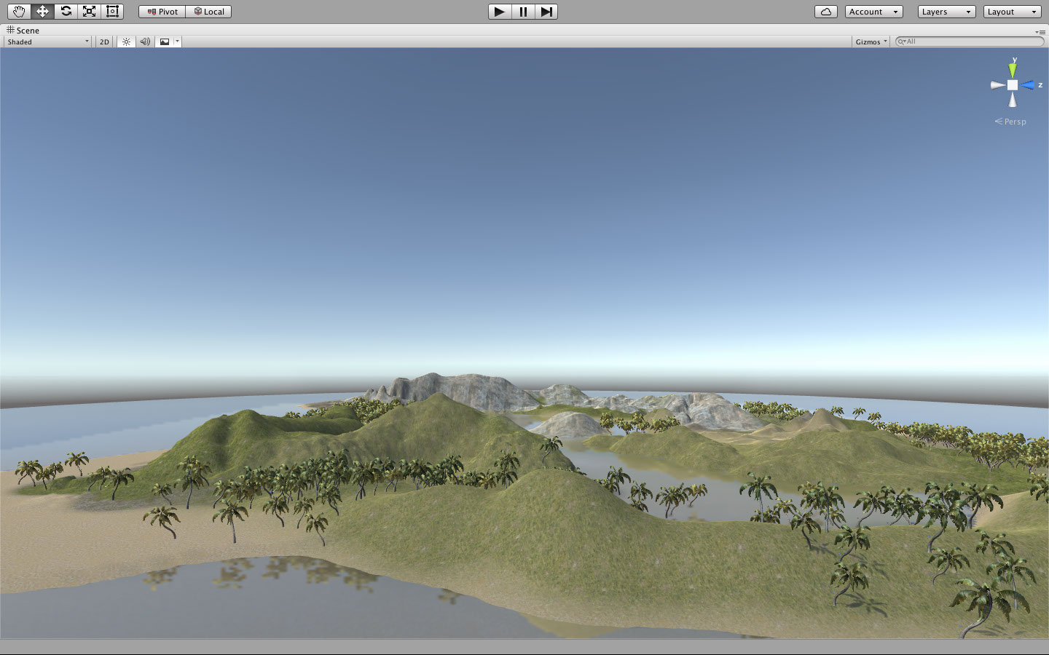Viewport: 1049px width, 655px height.
Task: Pick the Rect transform tool
Action: (112, 12)
